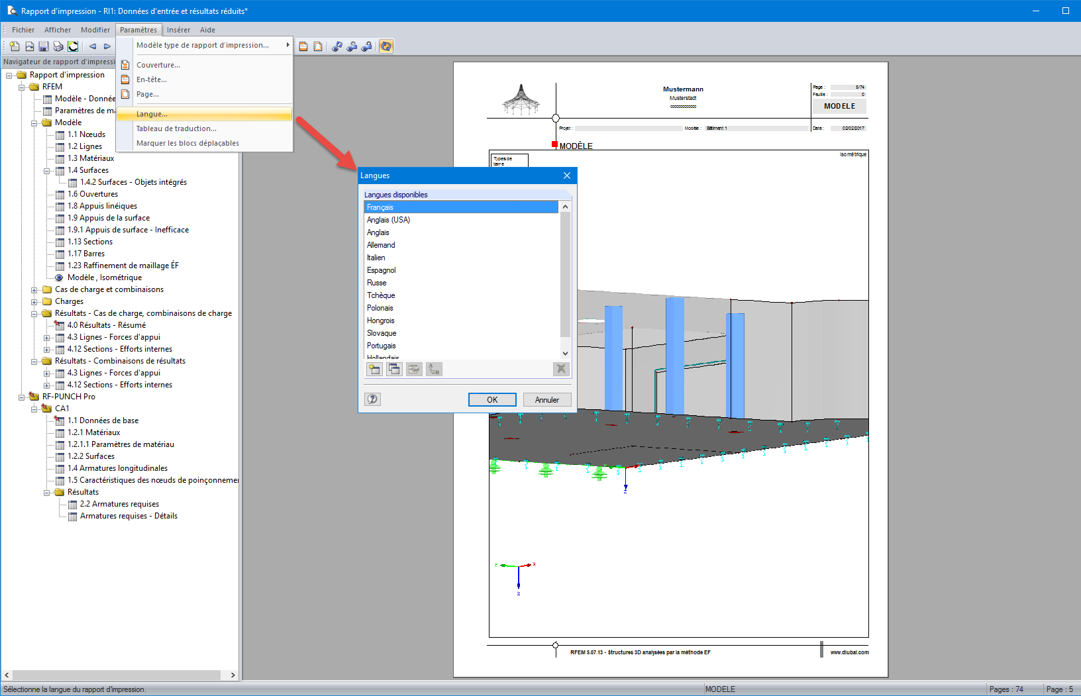Click the RF-PUNCH Pro module folder icon
The height and width of the screenshot is (696, 1081).
(x=34, y=397)
